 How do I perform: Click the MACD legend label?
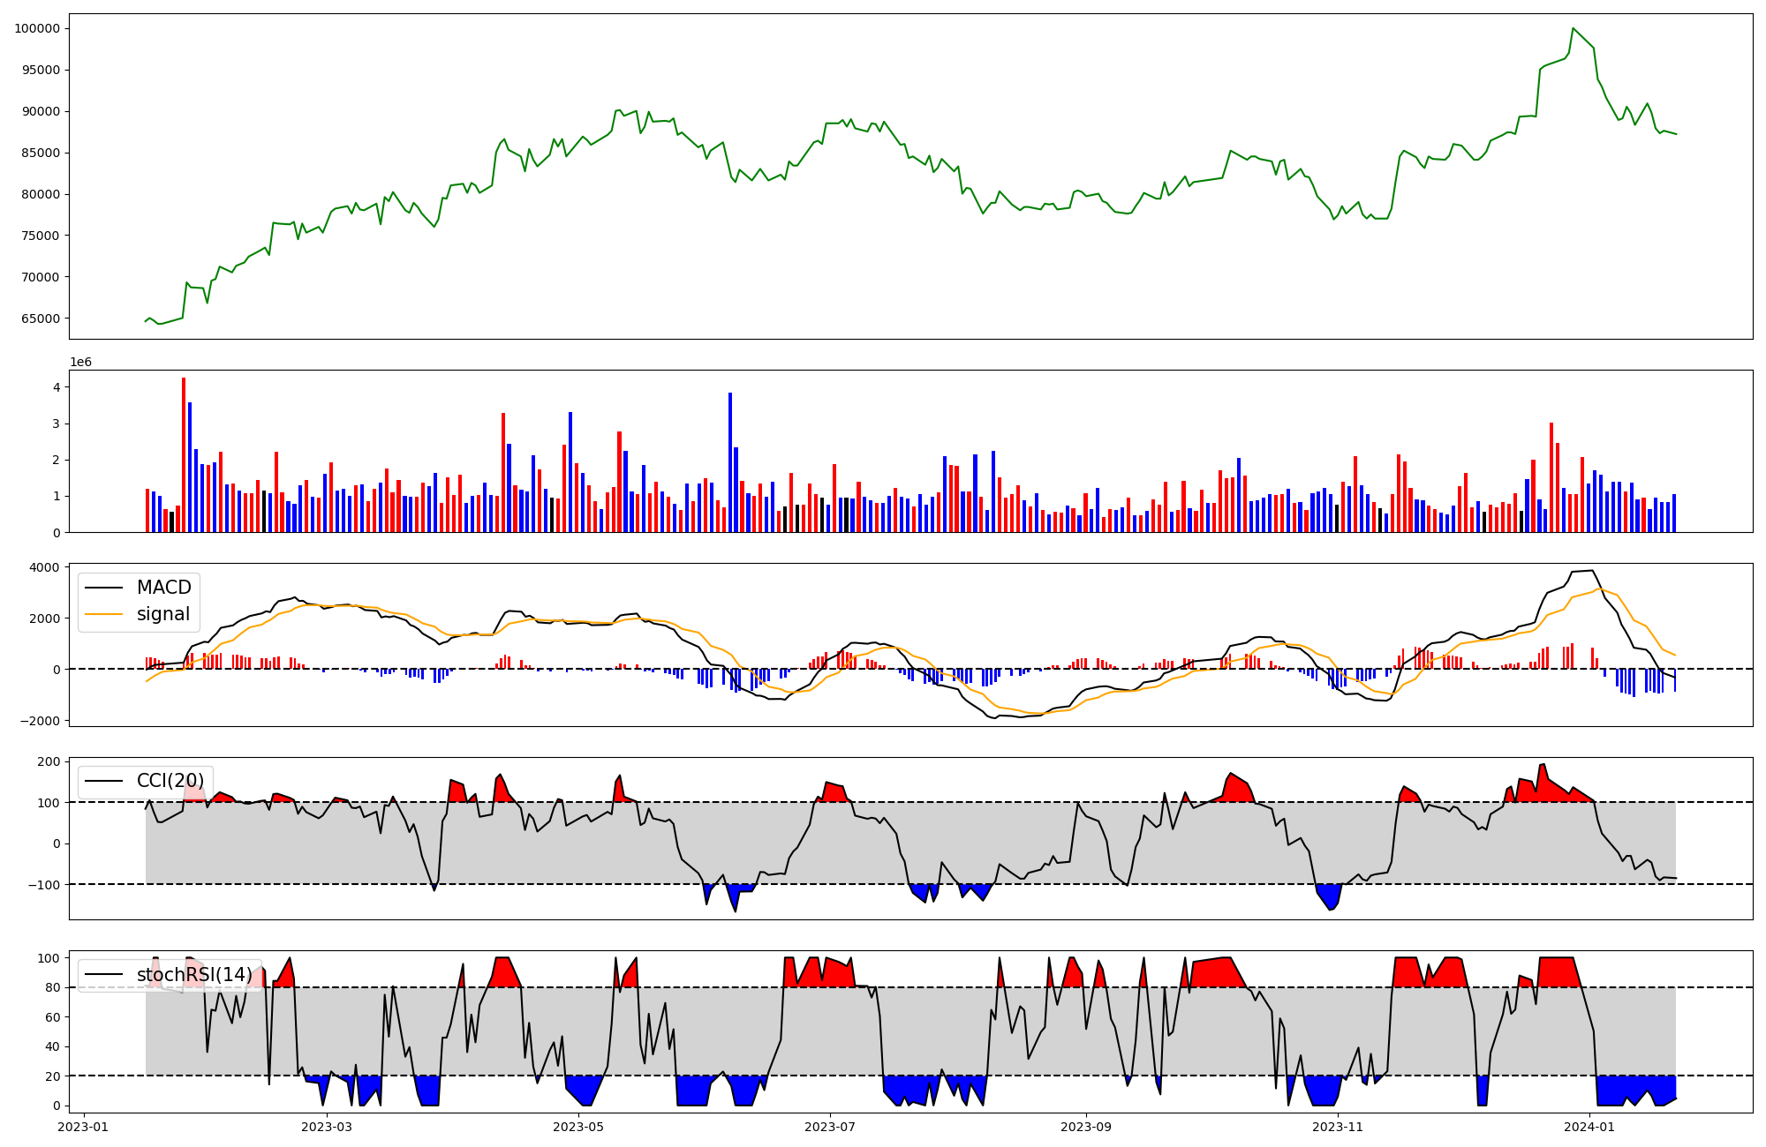click(x=163, y=588)
